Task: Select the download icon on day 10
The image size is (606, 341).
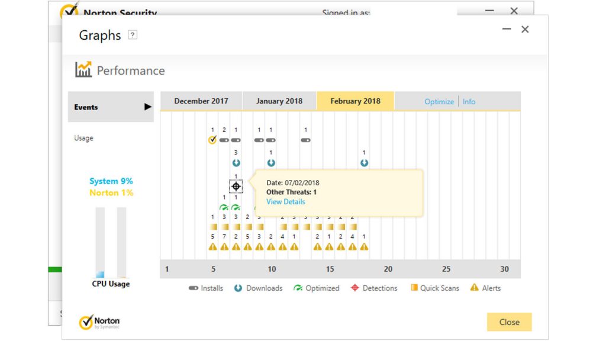Action: tap(271, 163)
